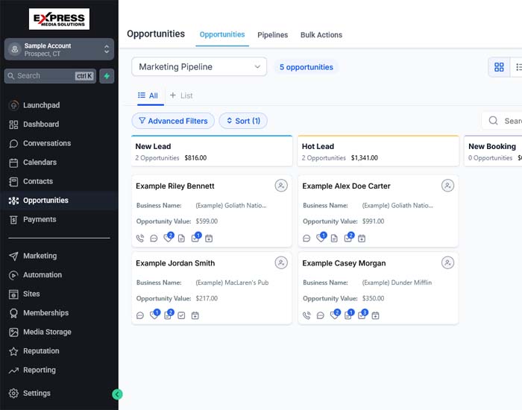Open tasks icon on Jordan Smith card

click(181, 315)
